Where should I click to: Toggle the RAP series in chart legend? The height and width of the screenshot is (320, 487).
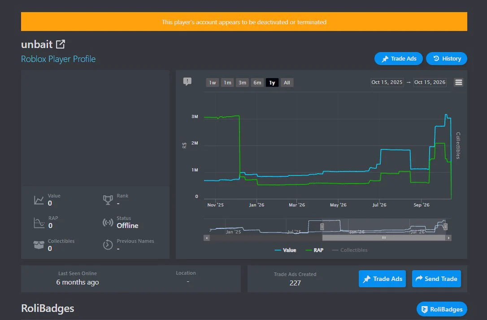click(314, 250)
